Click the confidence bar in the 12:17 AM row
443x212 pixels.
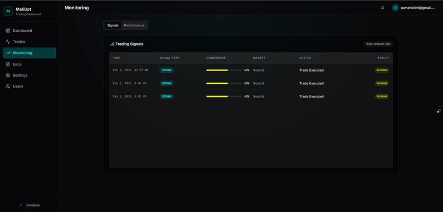224,70
